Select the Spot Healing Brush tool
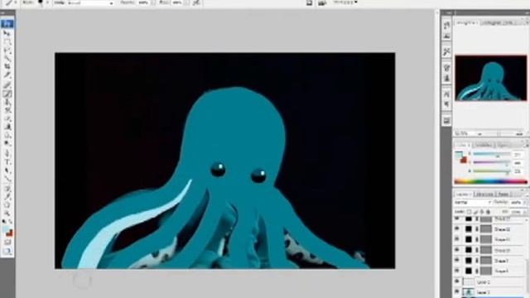530x298 pixels. click(7, 85)
